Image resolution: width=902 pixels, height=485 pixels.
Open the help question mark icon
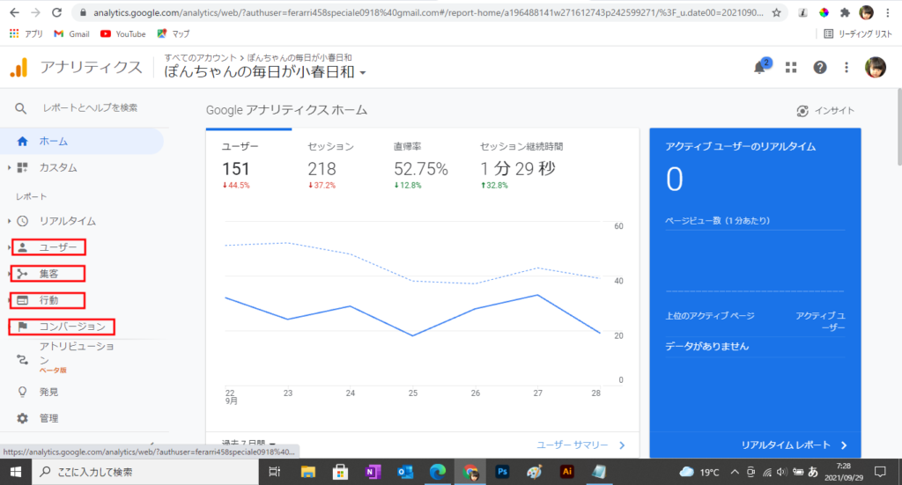pyautogui.click(x=820, y=67)
